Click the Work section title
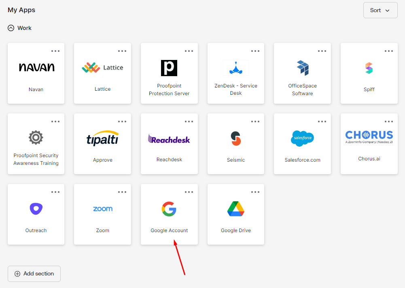This screenshot has height=288, width=405. [x=24, y=28]
